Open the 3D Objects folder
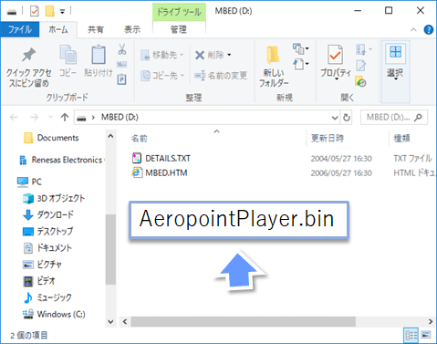The height and width of the screenshot is (344, 437). point(61,198)
